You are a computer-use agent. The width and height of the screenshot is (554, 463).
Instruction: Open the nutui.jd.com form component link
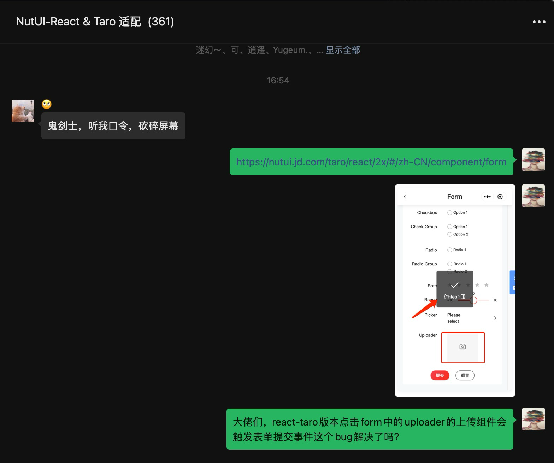coord(371,162)
